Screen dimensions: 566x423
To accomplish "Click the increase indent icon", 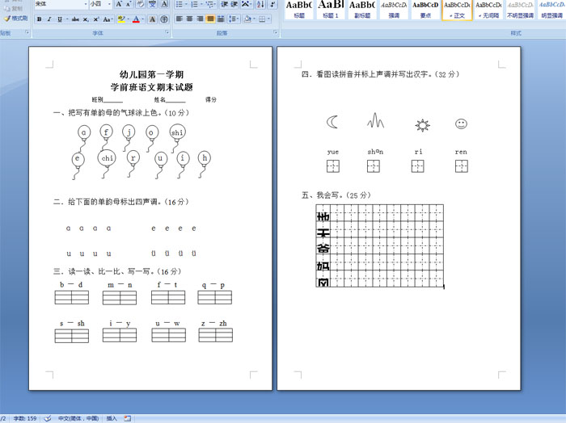I will point(234,4).
